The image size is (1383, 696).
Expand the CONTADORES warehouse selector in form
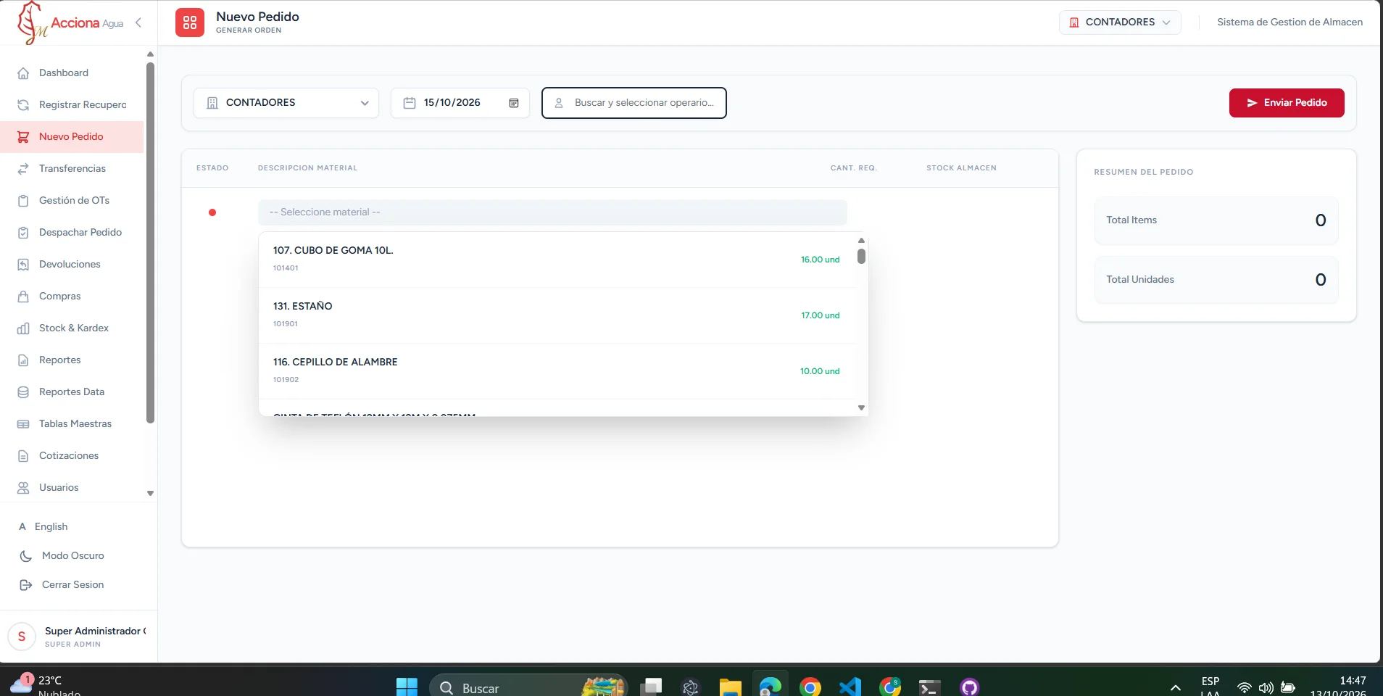(x=286, y=103)
